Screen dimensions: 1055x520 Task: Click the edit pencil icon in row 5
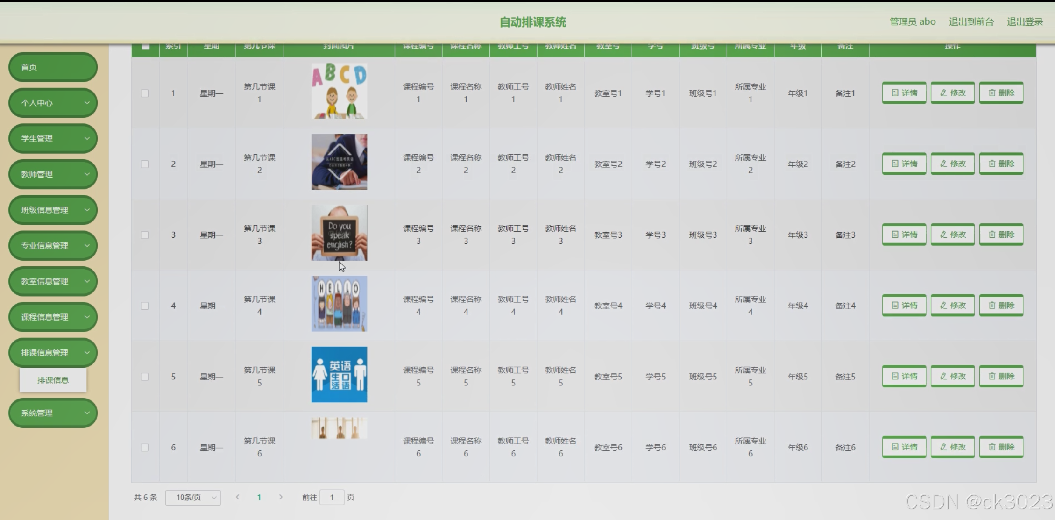tap(943, 376)
